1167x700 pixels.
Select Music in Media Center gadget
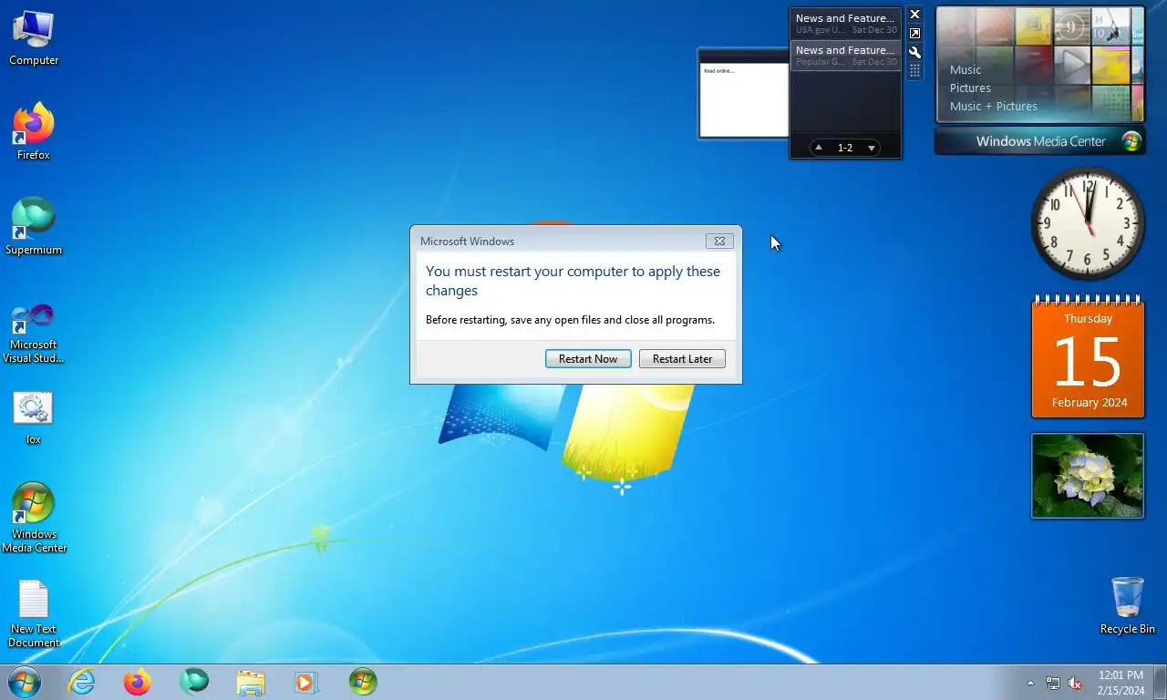[966, 70]
